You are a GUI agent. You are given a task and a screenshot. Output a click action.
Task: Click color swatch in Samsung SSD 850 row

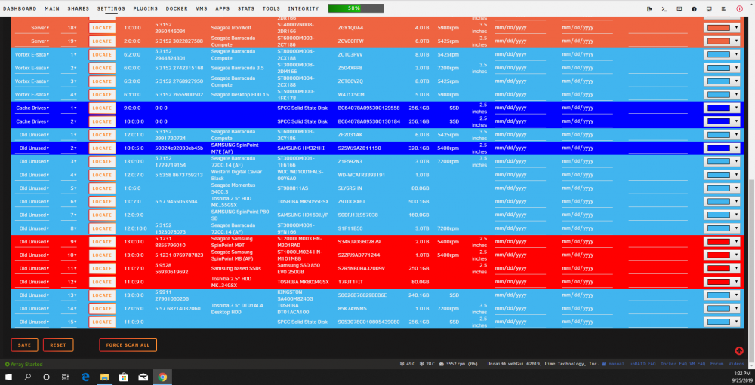point(719,268)
